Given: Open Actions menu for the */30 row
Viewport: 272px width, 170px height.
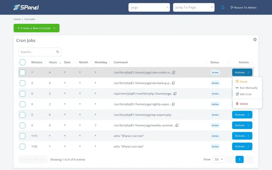Looking at the screenshot, I should [x=242, y=146].
